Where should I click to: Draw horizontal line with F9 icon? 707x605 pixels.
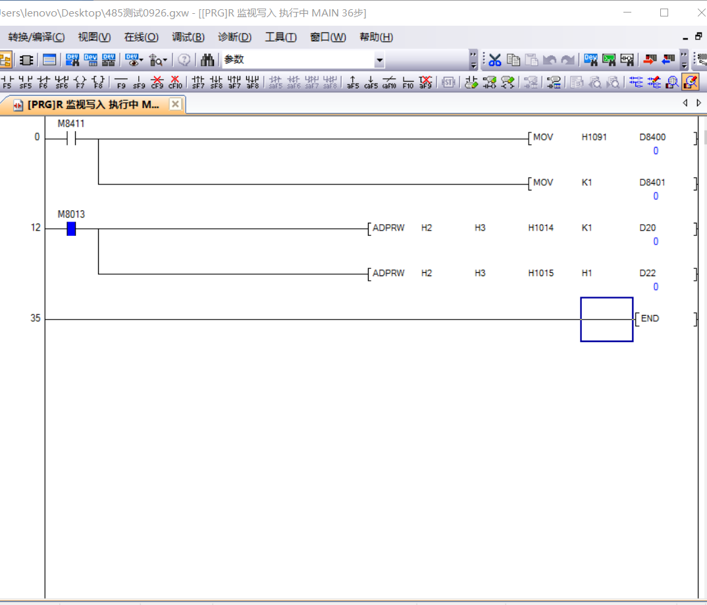coord(121,82)
